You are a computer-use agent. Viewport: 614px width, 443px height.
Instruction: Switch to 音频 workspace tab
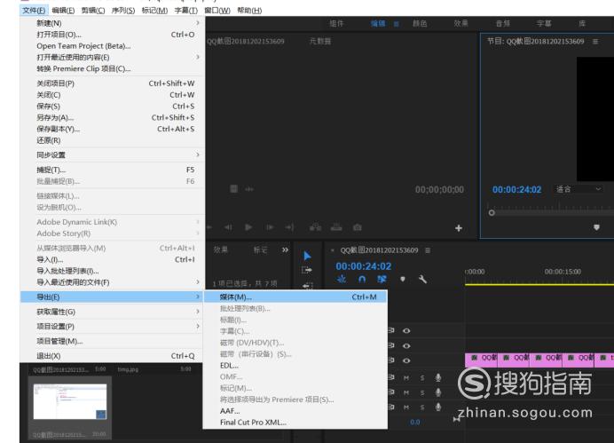503,23
